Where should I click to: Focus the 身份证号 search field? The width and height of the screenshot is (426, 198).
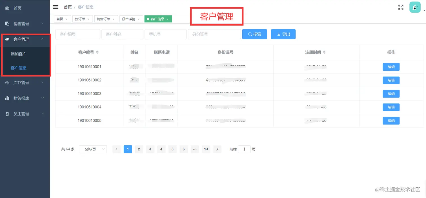pyautogui.click(x=214, y=34)
